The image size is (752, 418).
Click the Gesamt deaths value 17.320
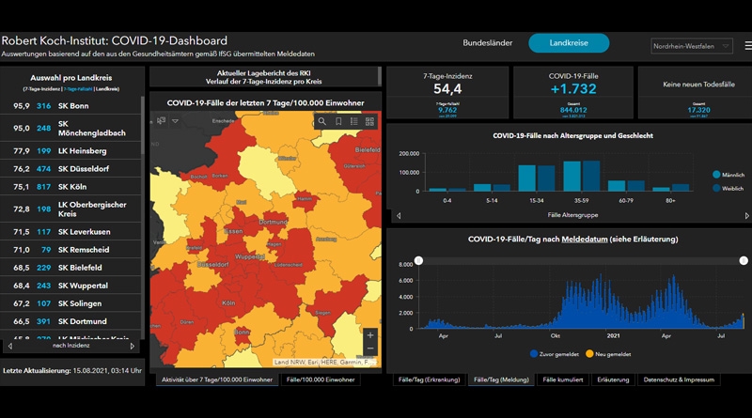(x=698, y=110)
